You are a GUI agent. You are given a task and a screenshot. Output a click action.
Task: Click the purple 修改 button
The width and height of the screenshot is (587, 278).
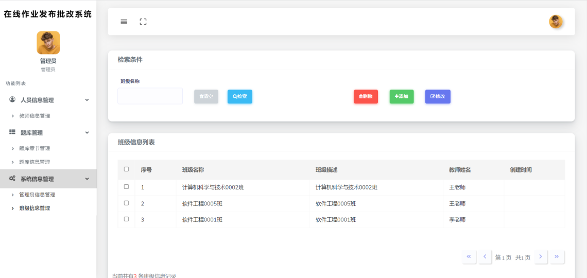438,97
